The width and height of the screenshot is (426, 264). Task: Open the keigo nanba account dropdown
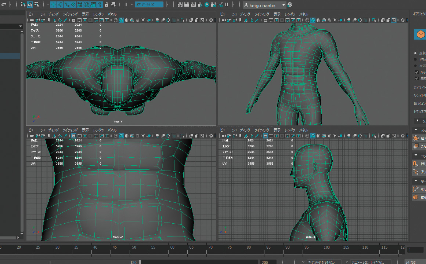click(264, 5)
